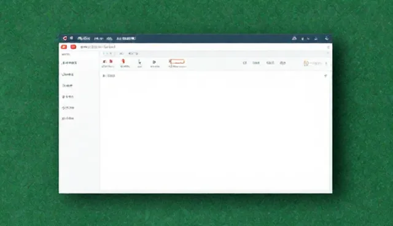Click the orange-outlined field in the toolbar
393x226 pixels.
pos(177,61)
